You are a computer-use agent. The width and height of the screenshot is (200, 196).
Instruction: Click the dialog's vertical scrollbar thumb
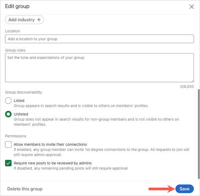click(199, 134)
